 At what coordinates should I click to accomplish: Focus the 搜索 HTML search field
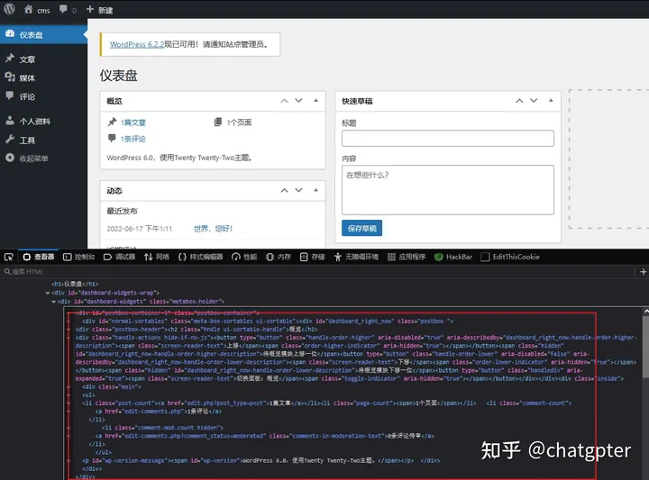[316, 272]
